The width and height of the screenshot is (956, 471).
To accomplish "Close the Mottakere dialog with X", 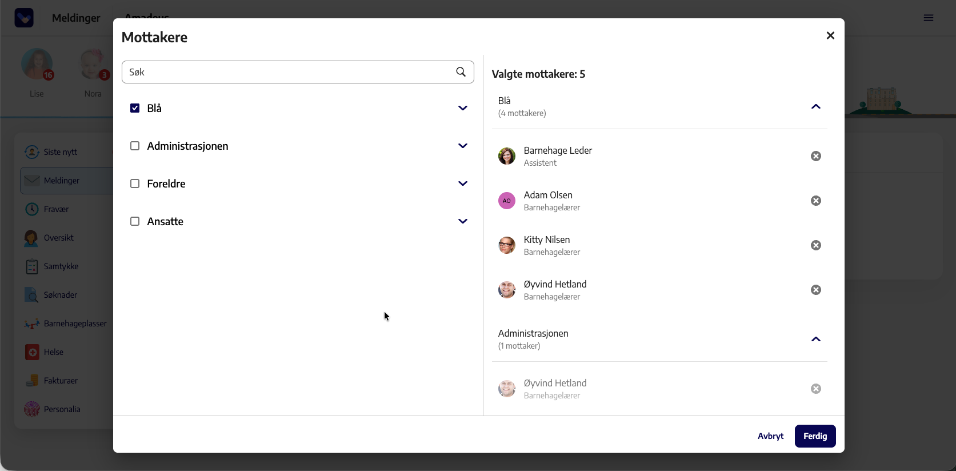I will 830,35.
